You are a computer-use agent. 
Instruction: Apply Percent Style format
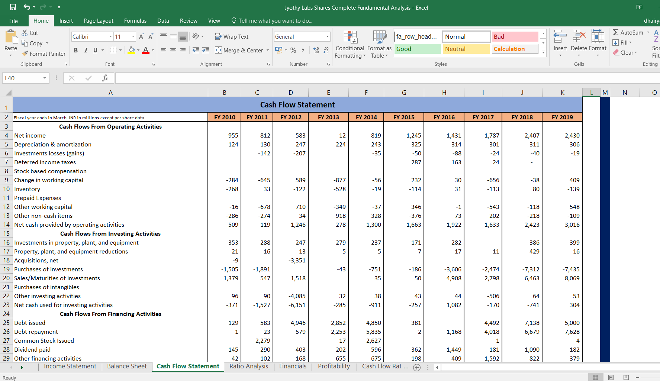293,50
